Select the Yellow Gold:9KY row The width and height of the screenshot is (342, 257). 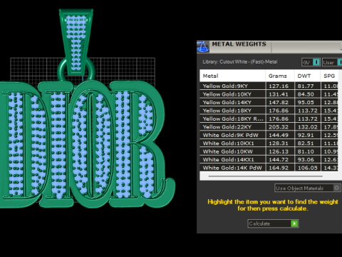pyautogui.click(x=269, y=86)
